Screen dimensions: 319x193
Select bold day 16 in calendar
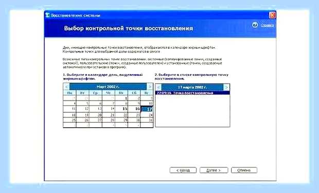tap(134, 109)
